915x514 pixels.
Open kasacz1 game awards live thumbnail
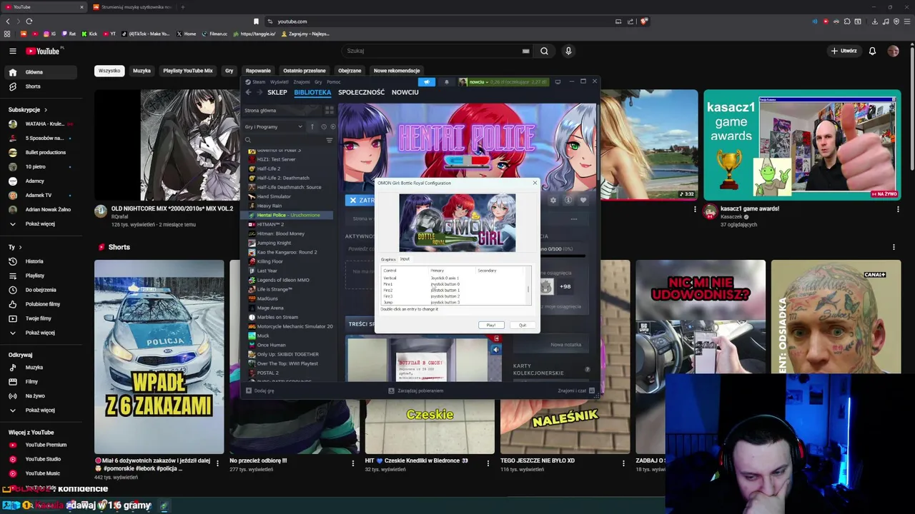click(x=802, y=145)
